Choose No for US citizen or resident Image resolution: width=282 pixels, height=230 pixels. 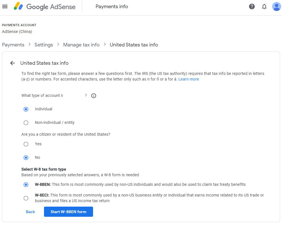coord(26,158)
